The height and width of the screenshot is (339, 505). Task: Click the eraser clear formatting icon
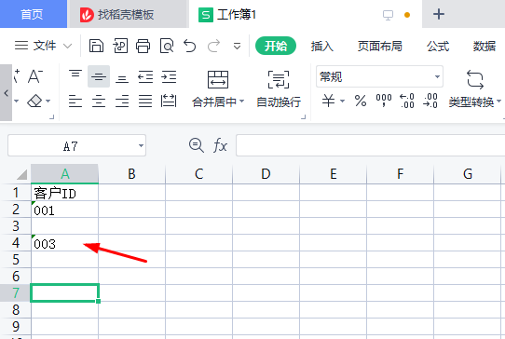(x=34, y=101)
